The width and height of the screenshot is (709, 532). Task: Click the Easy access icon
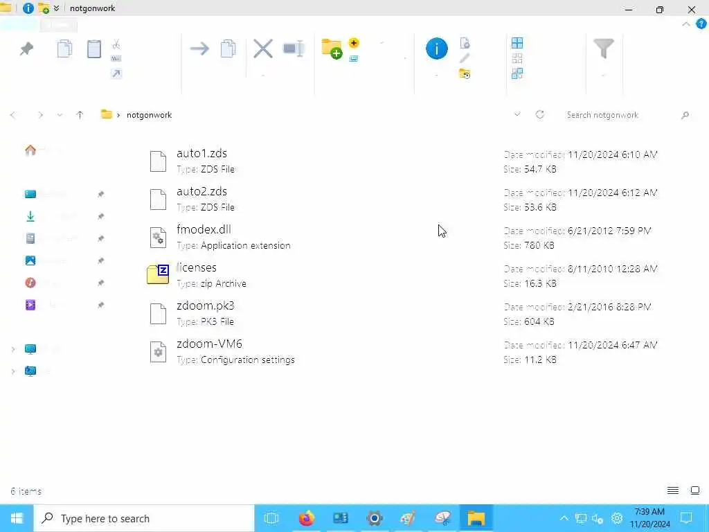click(x=354, y=58)
